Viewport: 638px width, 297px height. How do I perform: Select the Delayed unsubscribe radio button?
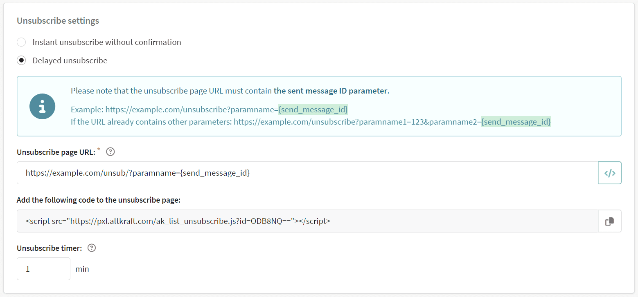21,60
